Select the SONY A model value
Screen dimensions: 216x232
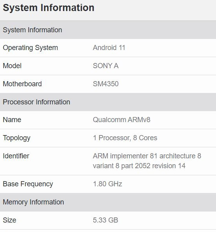105,66
